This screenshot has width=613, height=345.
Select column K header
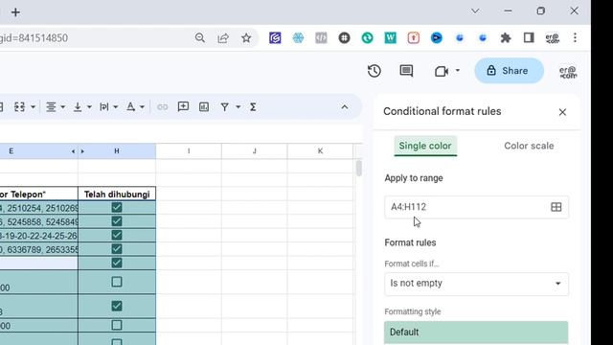pyautogui.click(x=320, y=151)
